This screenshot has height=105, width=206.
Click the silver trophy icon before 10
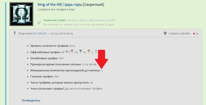tap(81, 51)
